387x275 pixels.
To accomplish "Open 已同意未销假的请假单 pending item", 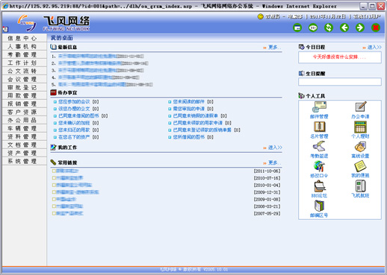I will pyautogui.click(x=195, y=116).
